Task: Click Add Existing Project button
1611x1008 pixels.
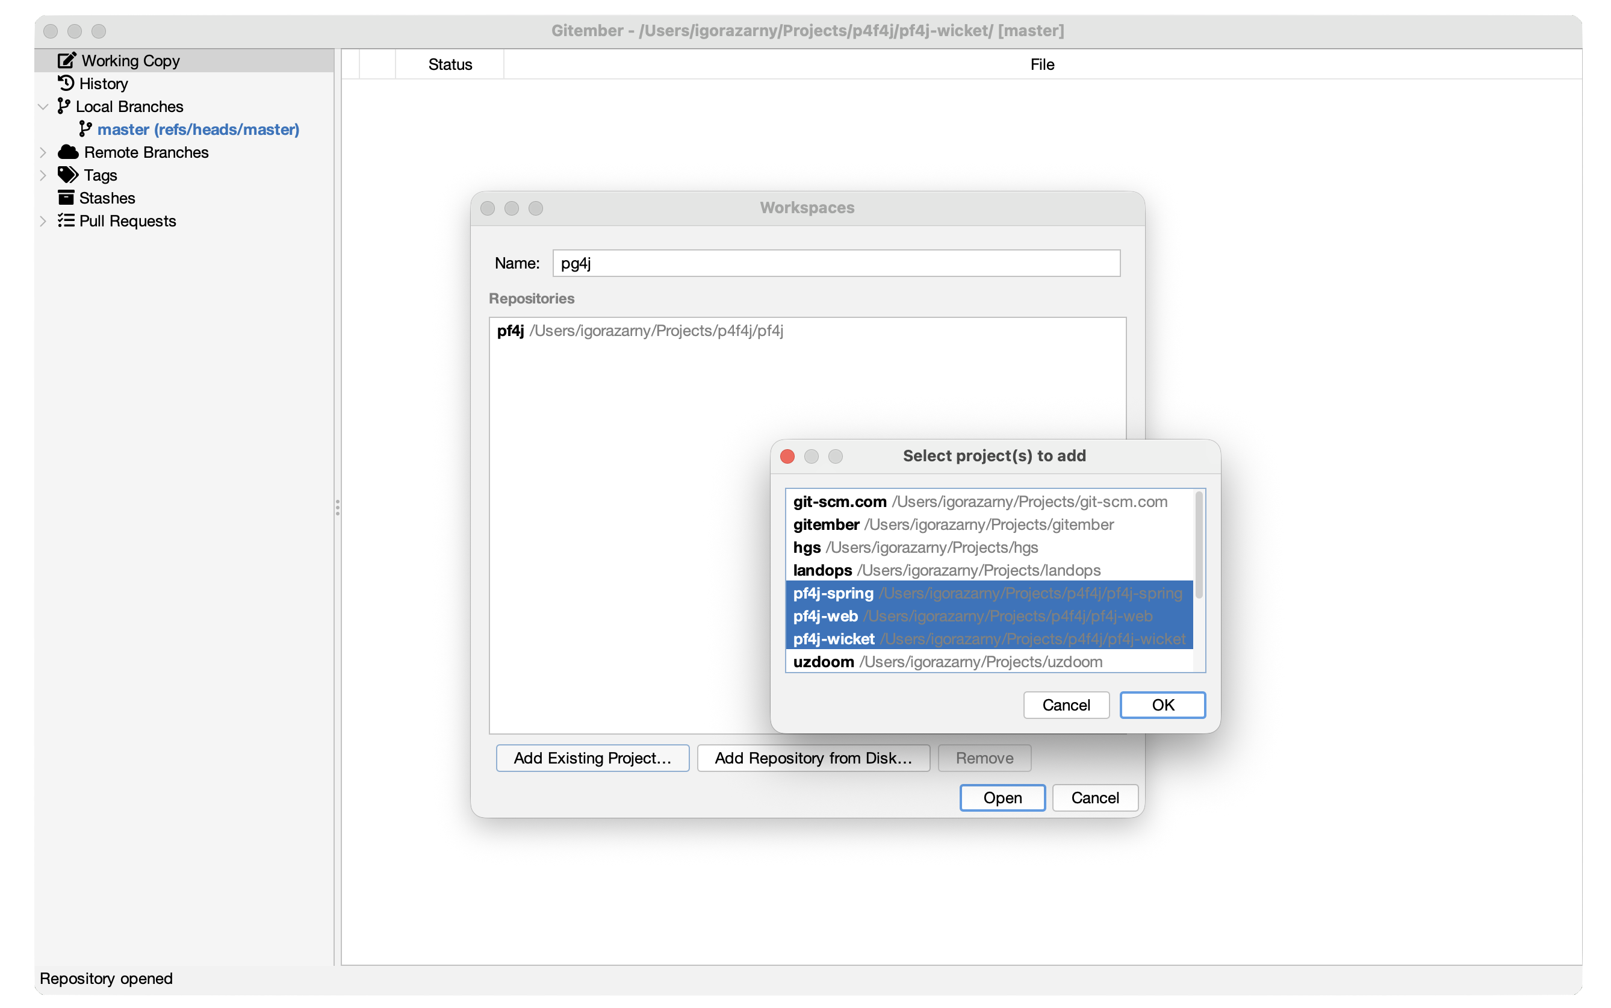Action: click(592, 758)
